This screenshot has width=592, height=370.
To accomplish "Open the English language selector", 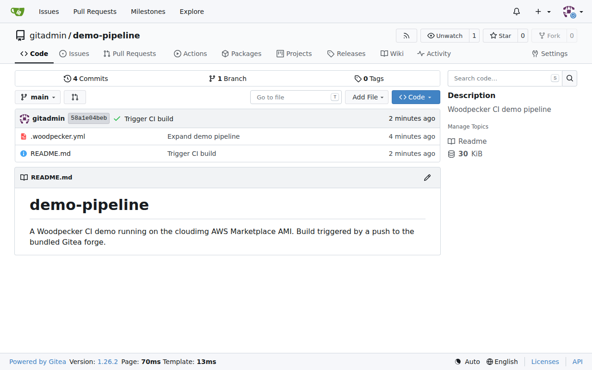I will coord(502,362).
